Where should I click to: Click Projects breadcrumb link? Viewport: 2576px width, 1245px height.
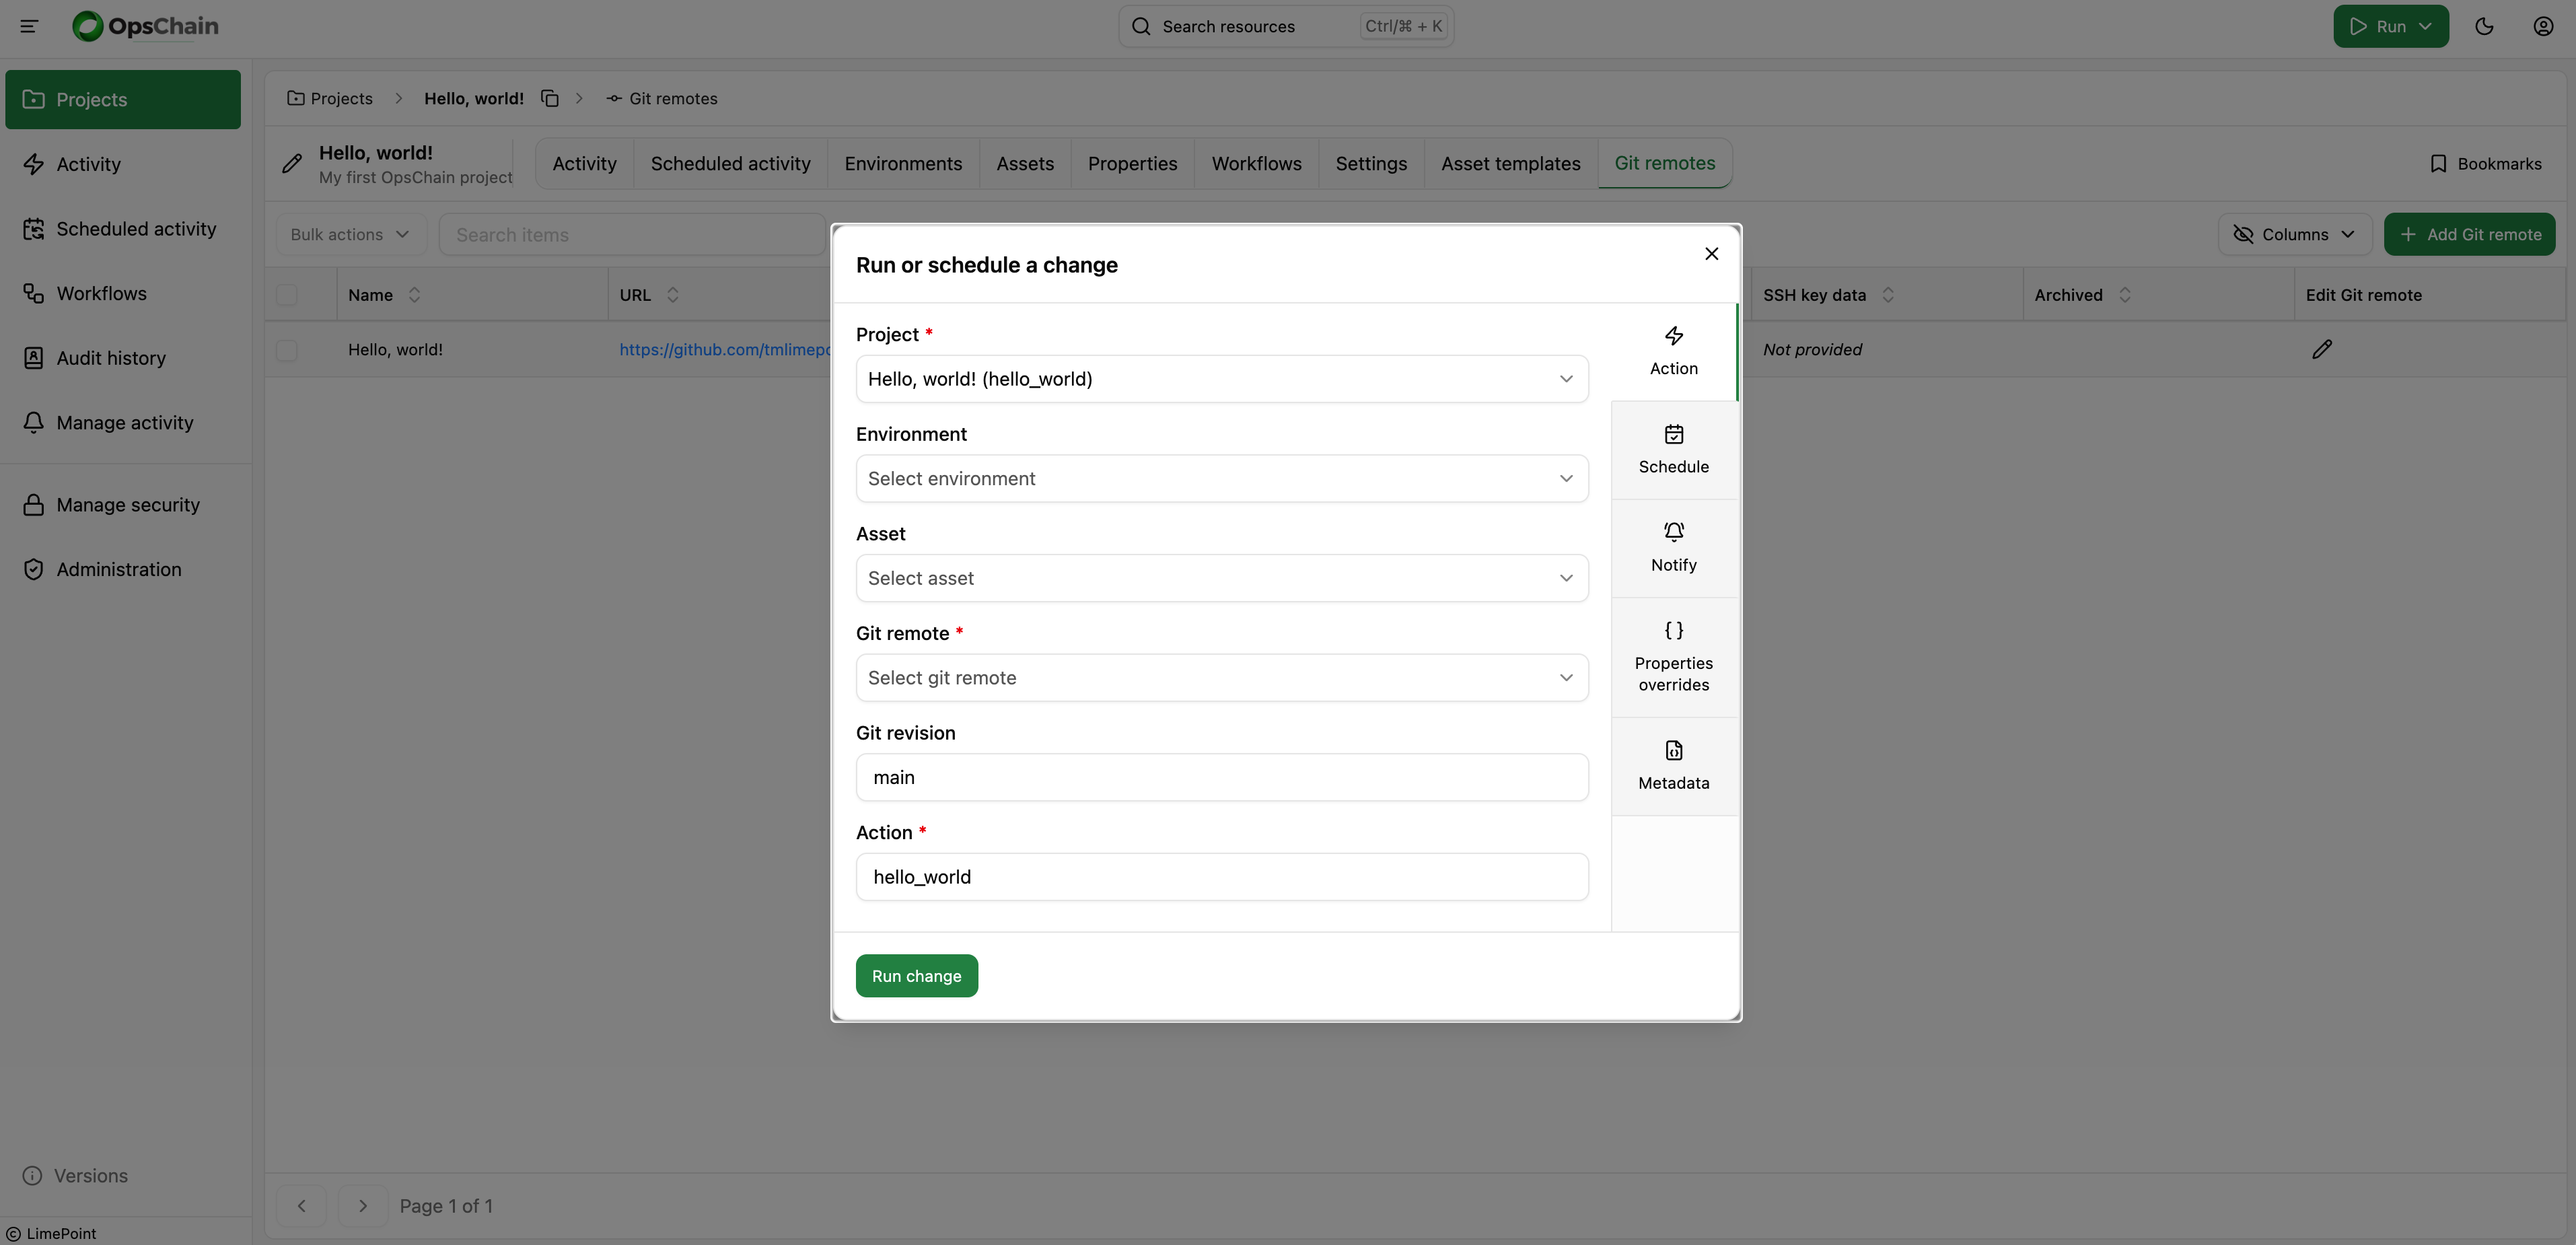329,98
